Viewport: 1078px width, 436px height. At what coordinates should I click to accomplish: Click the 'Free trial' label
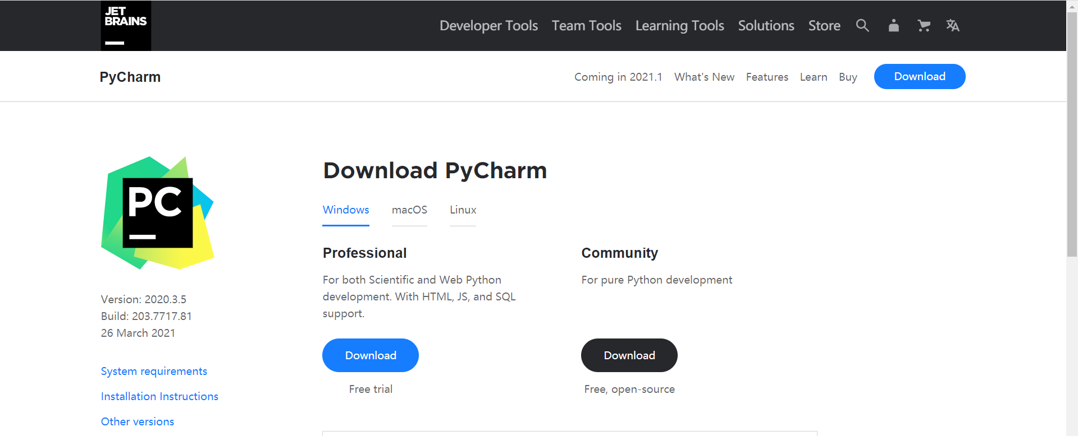tap(371, 389)
